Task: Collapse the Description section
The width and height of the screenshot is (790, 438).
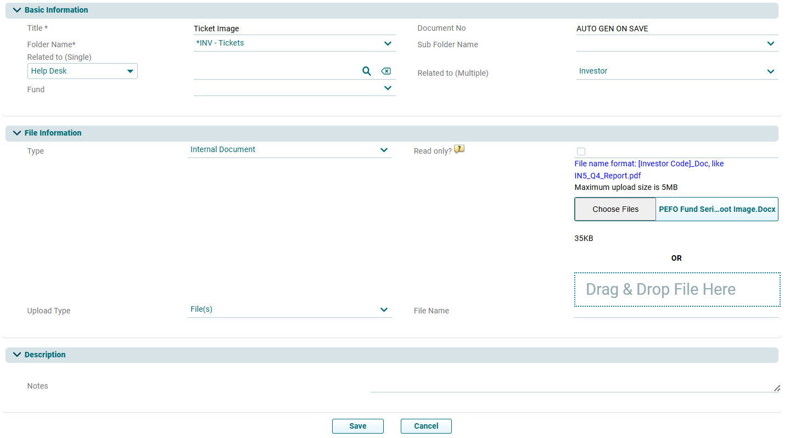Action: [17, 355]
